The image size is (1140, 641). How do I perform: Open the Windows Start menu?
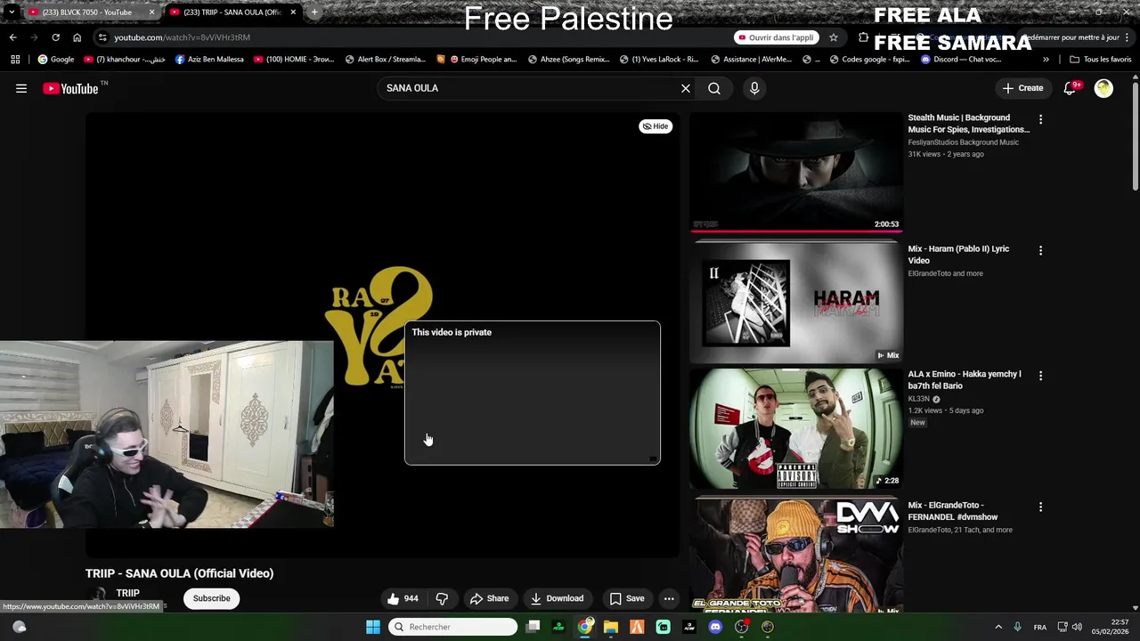[373, 627]
